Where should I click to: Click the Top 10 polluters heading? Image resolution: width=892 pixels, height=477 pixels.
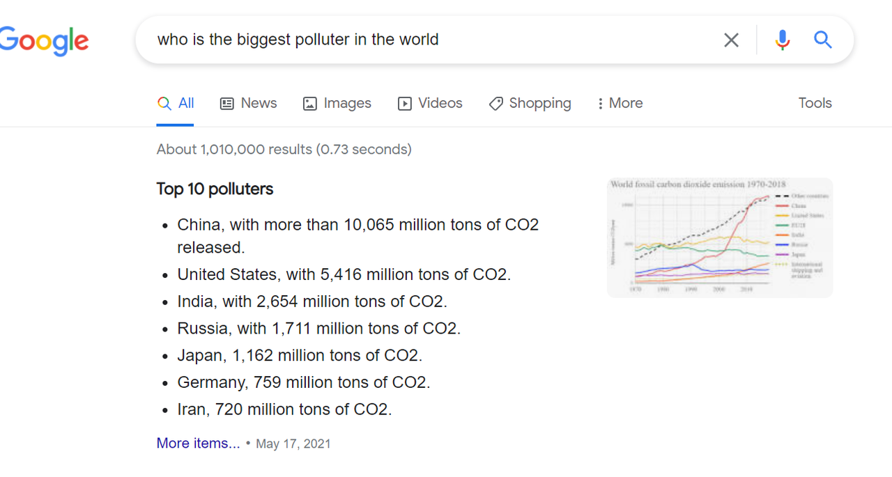click(x=215, y=189)
